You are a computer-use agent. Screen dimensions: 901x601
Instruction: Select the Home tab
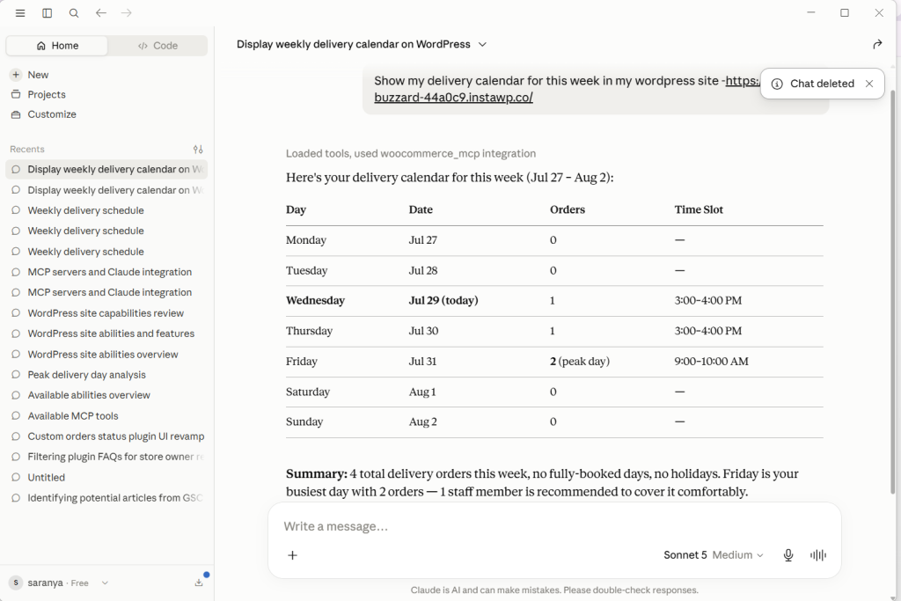57,46
